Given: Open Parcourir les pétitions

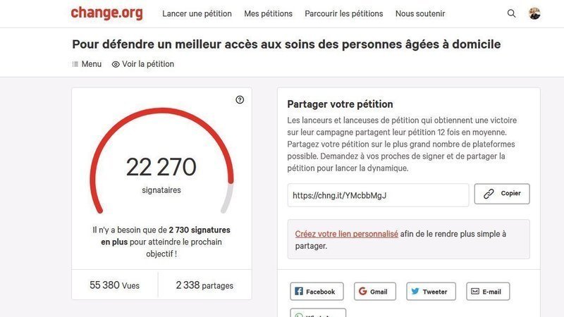Looking at the screenshot, I should click(x=344, y=13).
